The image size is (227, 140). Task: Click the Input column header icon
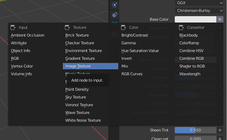click(13, 27)
